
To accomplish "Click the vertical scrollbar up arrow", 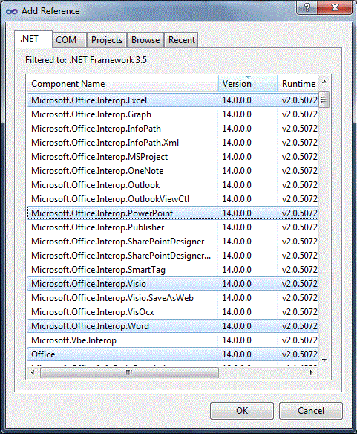I will [x=324, y=82].
